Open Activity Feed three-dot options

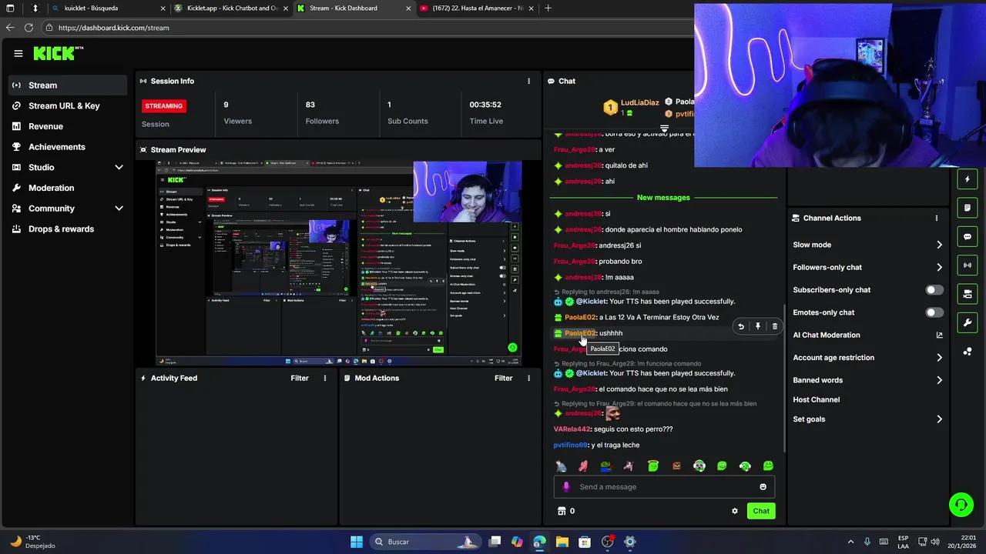point(325,378)
